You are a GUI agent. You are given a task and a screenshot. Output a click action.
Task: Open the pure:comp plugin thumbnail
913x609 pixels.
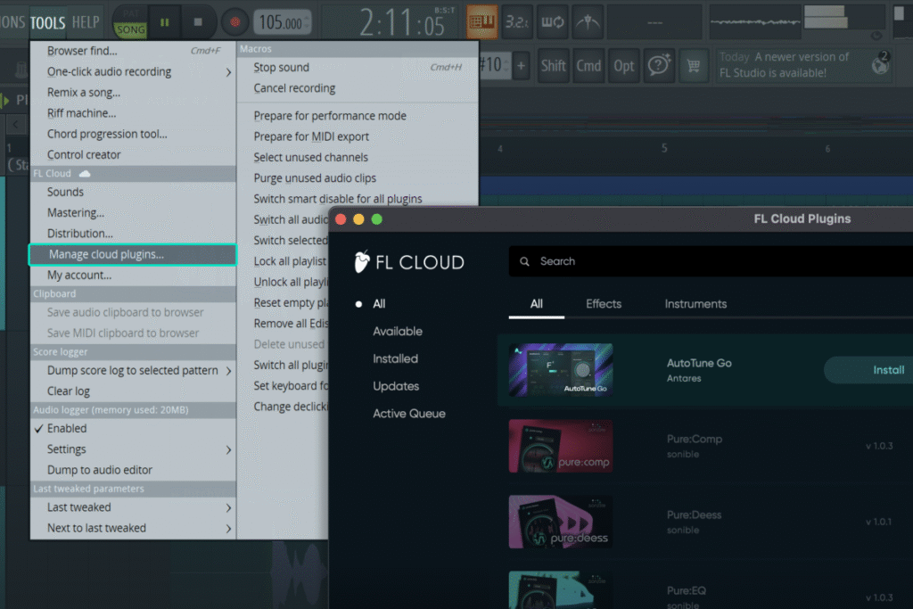[561, 446]
